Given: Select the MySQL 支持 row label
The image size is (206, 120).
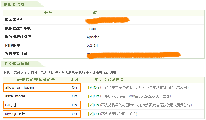Looking at the screenshot, I should pos(15,114).
